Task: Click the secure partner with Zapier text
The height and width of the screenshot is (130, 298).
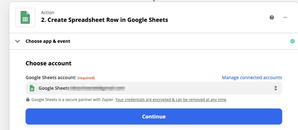Action: point(73,100)
